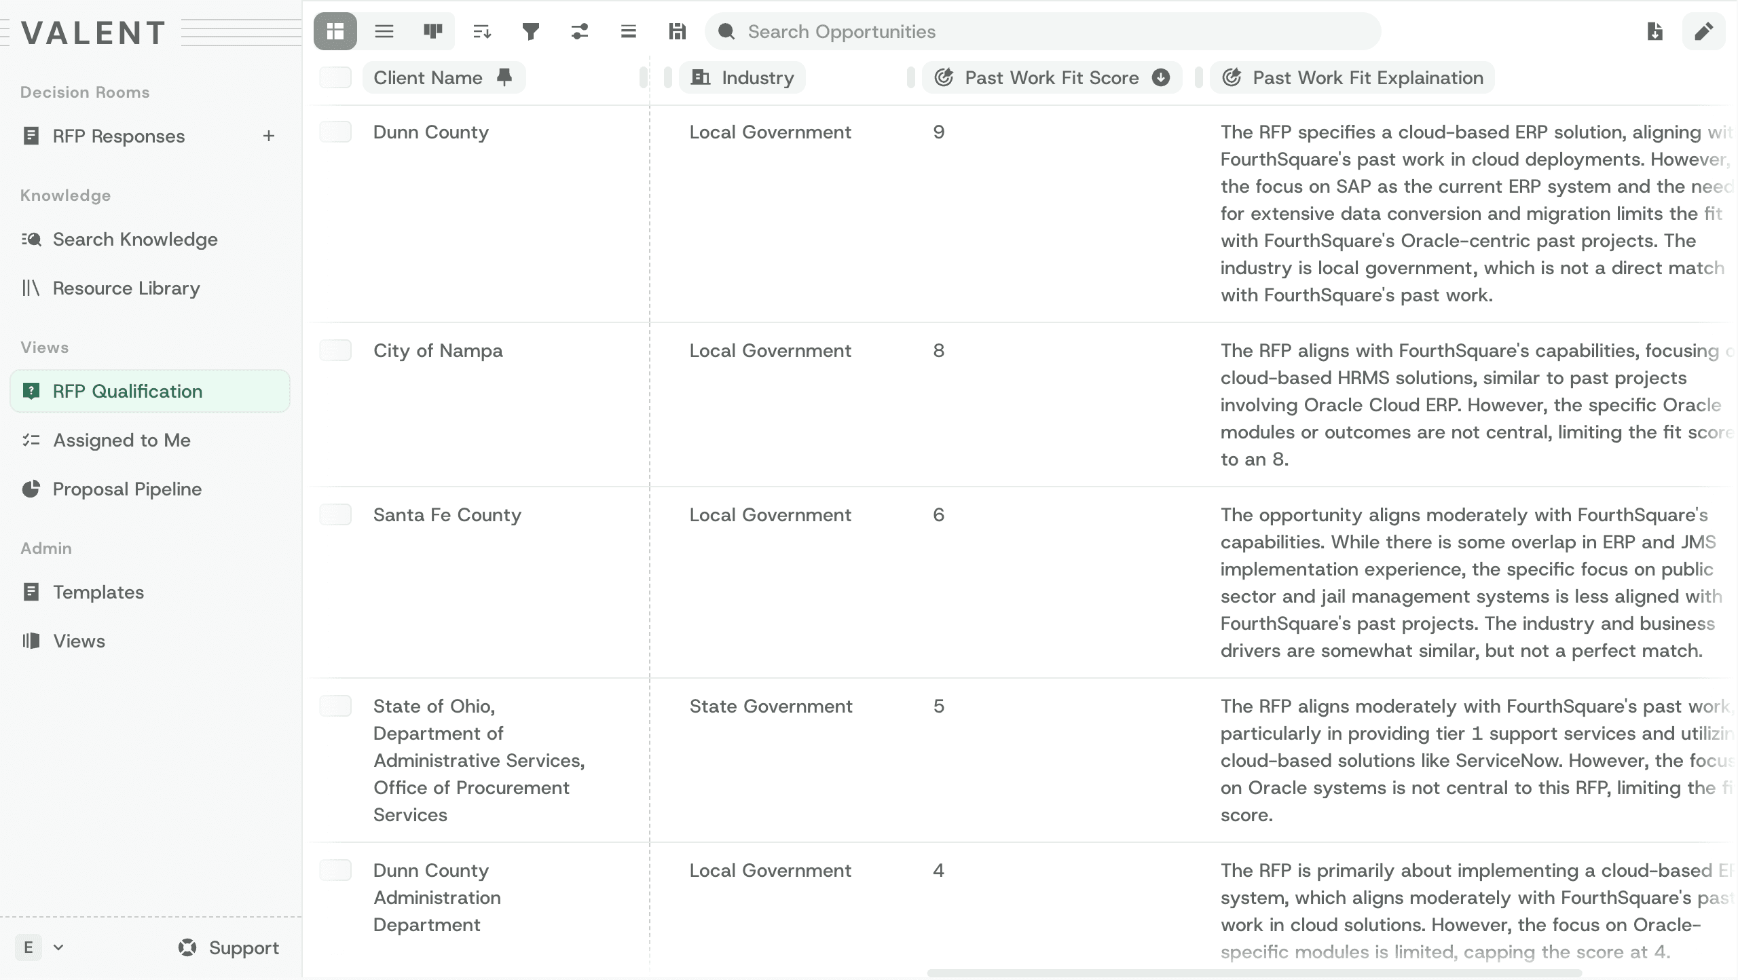This screenshot has width=1738, height=980.
Task: Switch to the kanban board view icon
Action: coord(432,31)
